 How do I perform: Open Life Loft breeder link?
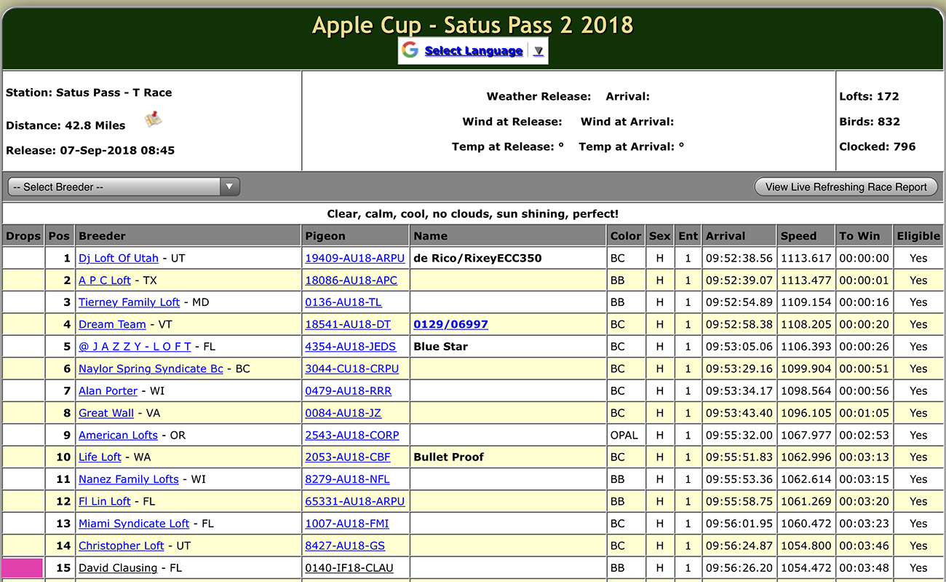(100, 457)
